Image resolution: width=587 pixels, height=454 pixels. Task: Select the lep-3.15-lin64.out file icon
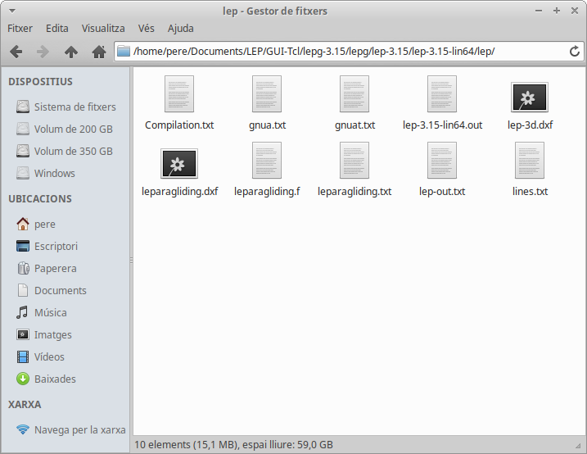pyautogui.click(x=442, y=93)
